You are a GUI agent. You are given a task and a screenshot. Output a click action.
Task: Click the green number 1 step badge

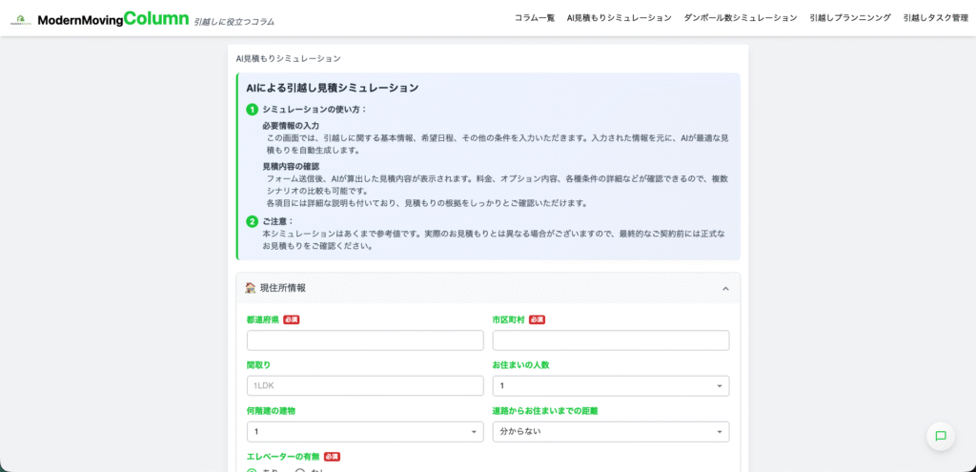(x=253, y=110)
